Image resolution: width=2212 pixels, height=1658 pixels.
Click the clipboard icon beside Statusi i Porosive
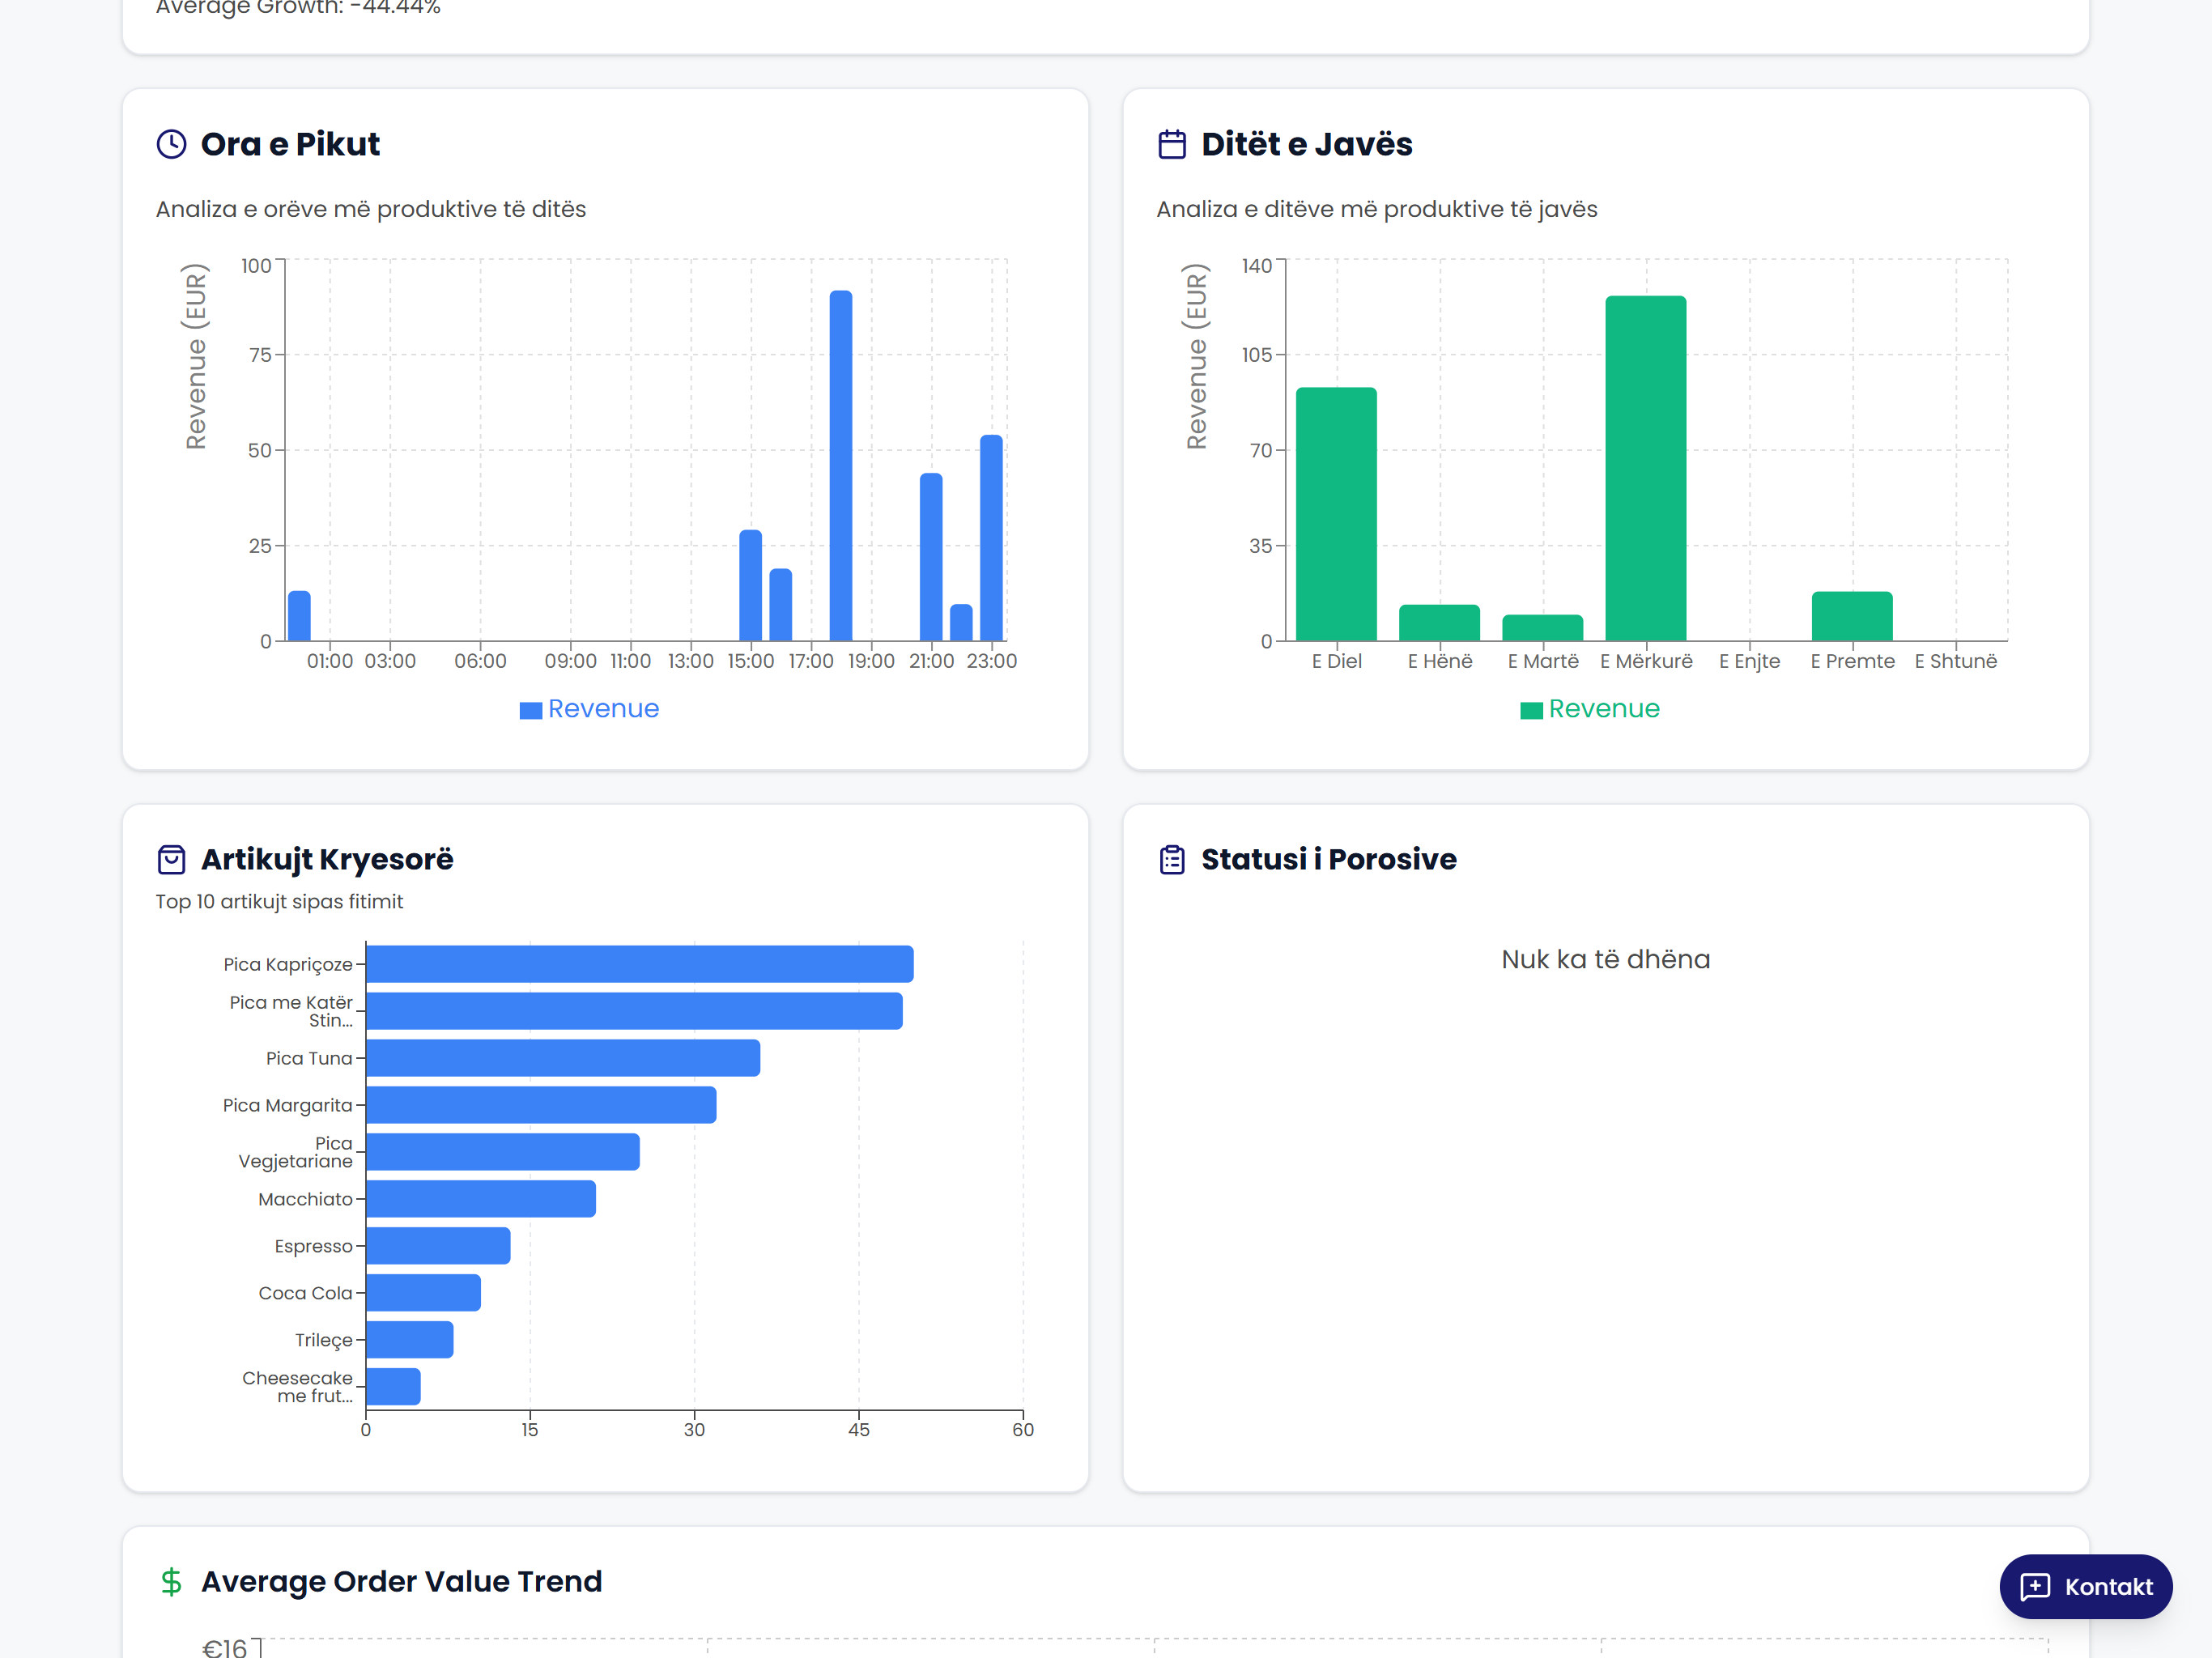pyautogui.click(x=1172, y=859)
